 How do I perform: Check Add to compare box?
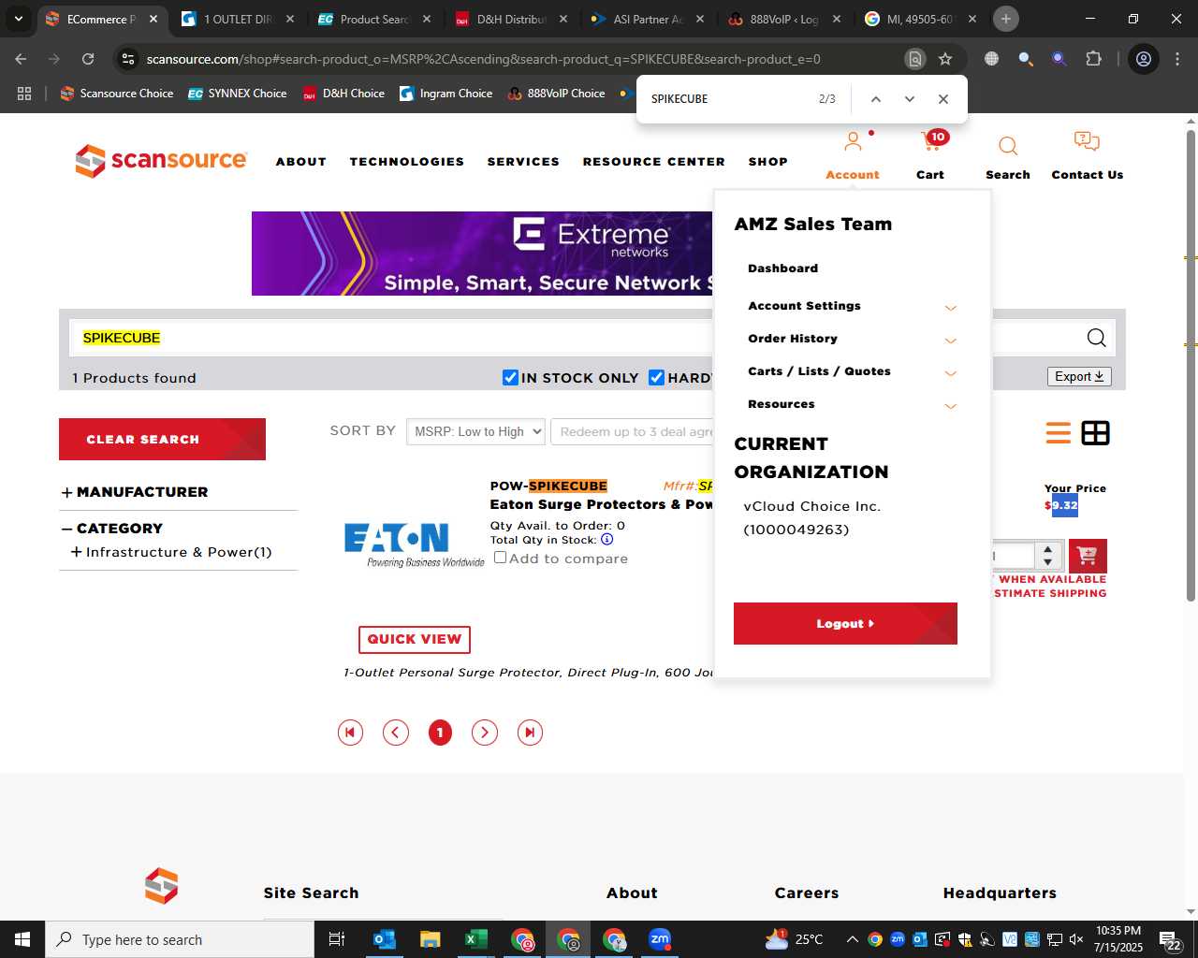[501, 558]
